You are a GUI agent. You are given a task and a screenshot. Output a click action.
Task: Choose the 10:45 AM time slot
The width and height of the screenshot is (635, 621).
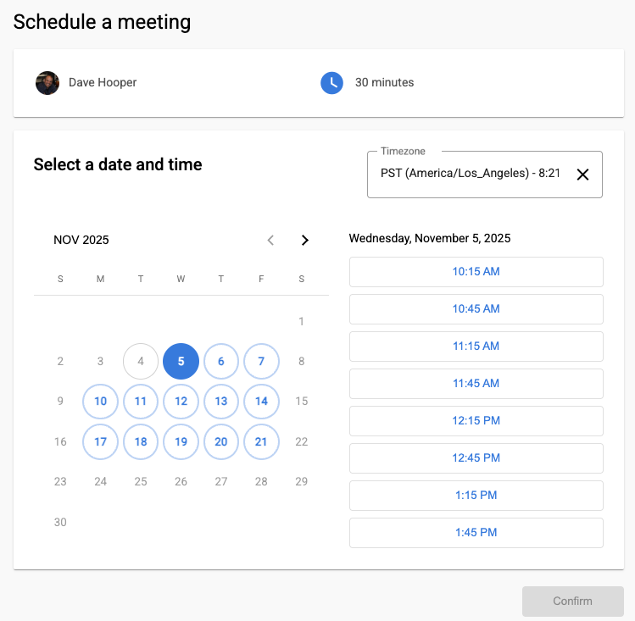coord(476,309)
